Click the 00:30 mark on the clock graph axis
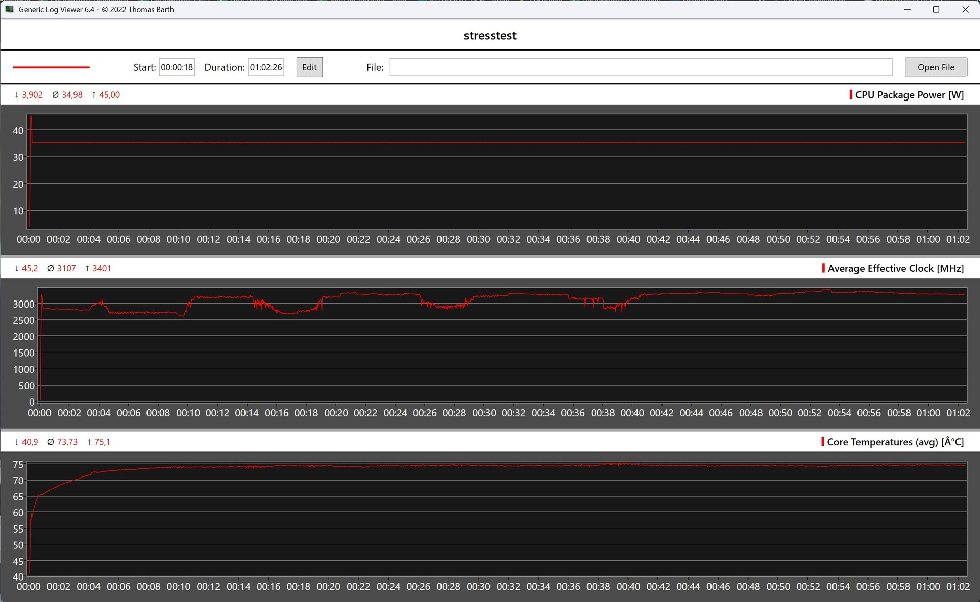Screen dimensions: 980x602 pyautogui.click(x=484, y=413)
